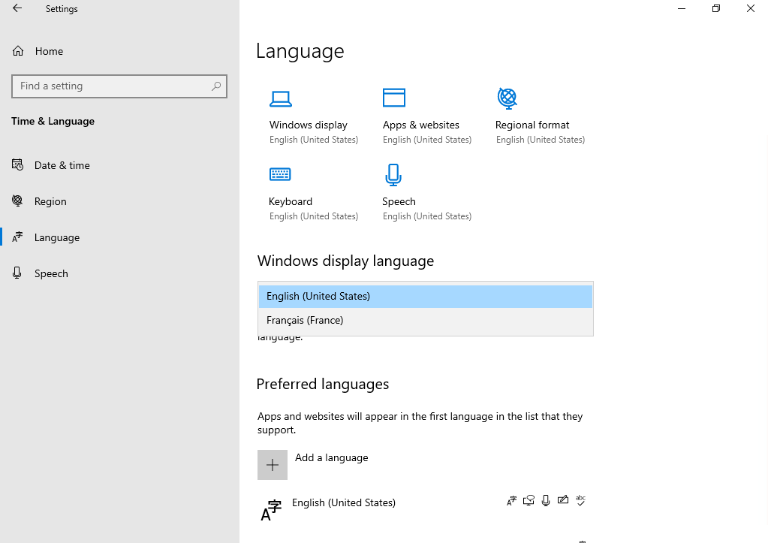The image size is (768, 543).
Task: Restore down the Settings window
Action: pyautogui.click(x=716, y=8)
